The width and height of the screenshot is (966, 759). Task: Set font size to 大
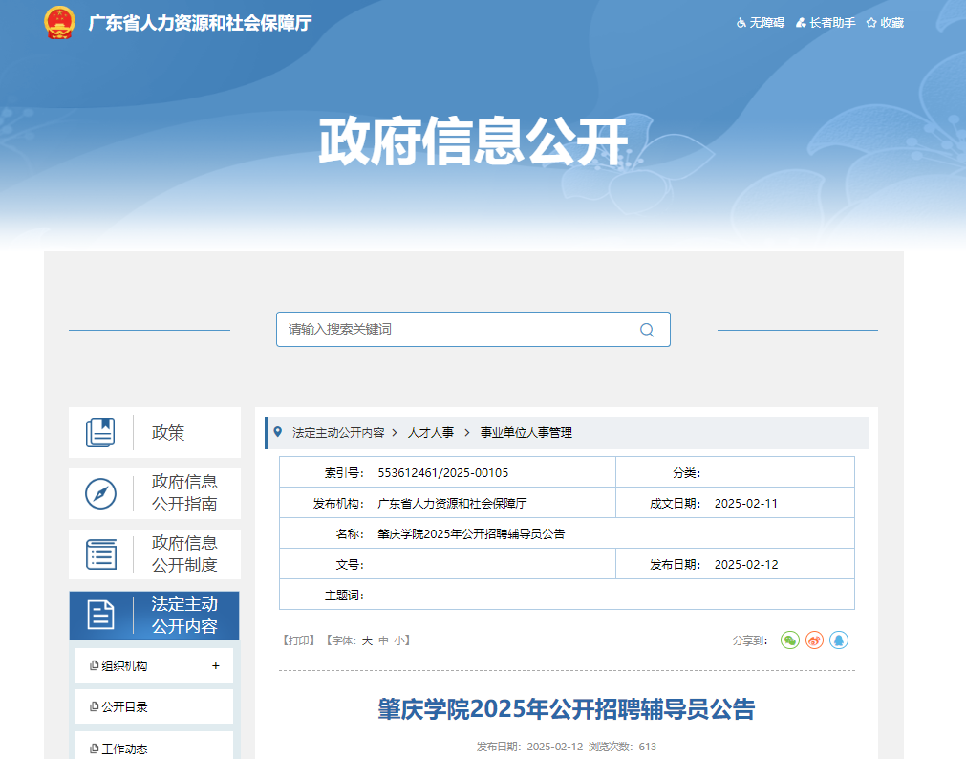[x=367, y=640]
